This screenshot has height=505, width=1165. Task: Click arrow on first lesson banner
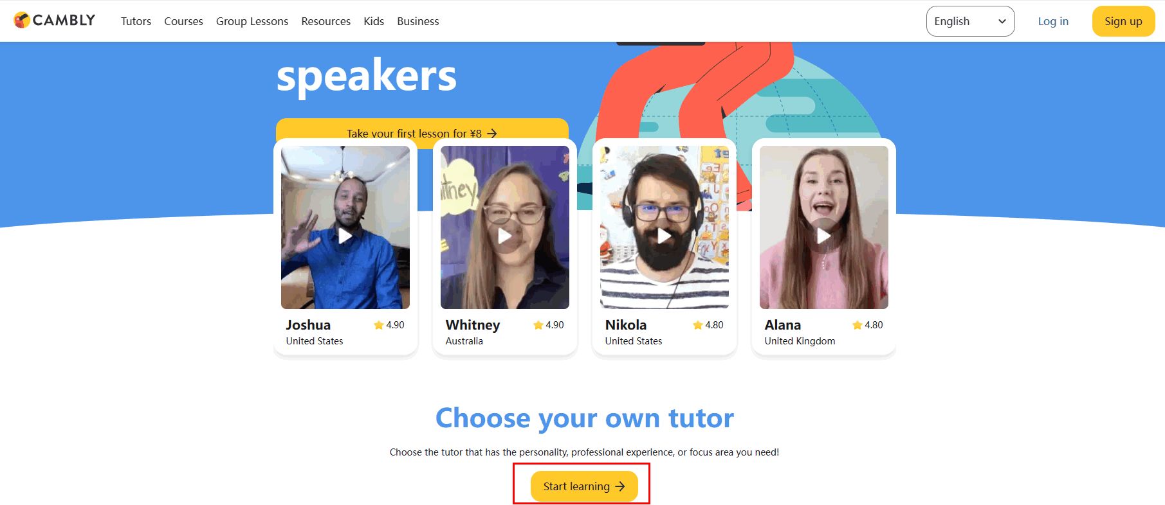tap(492, 134)
